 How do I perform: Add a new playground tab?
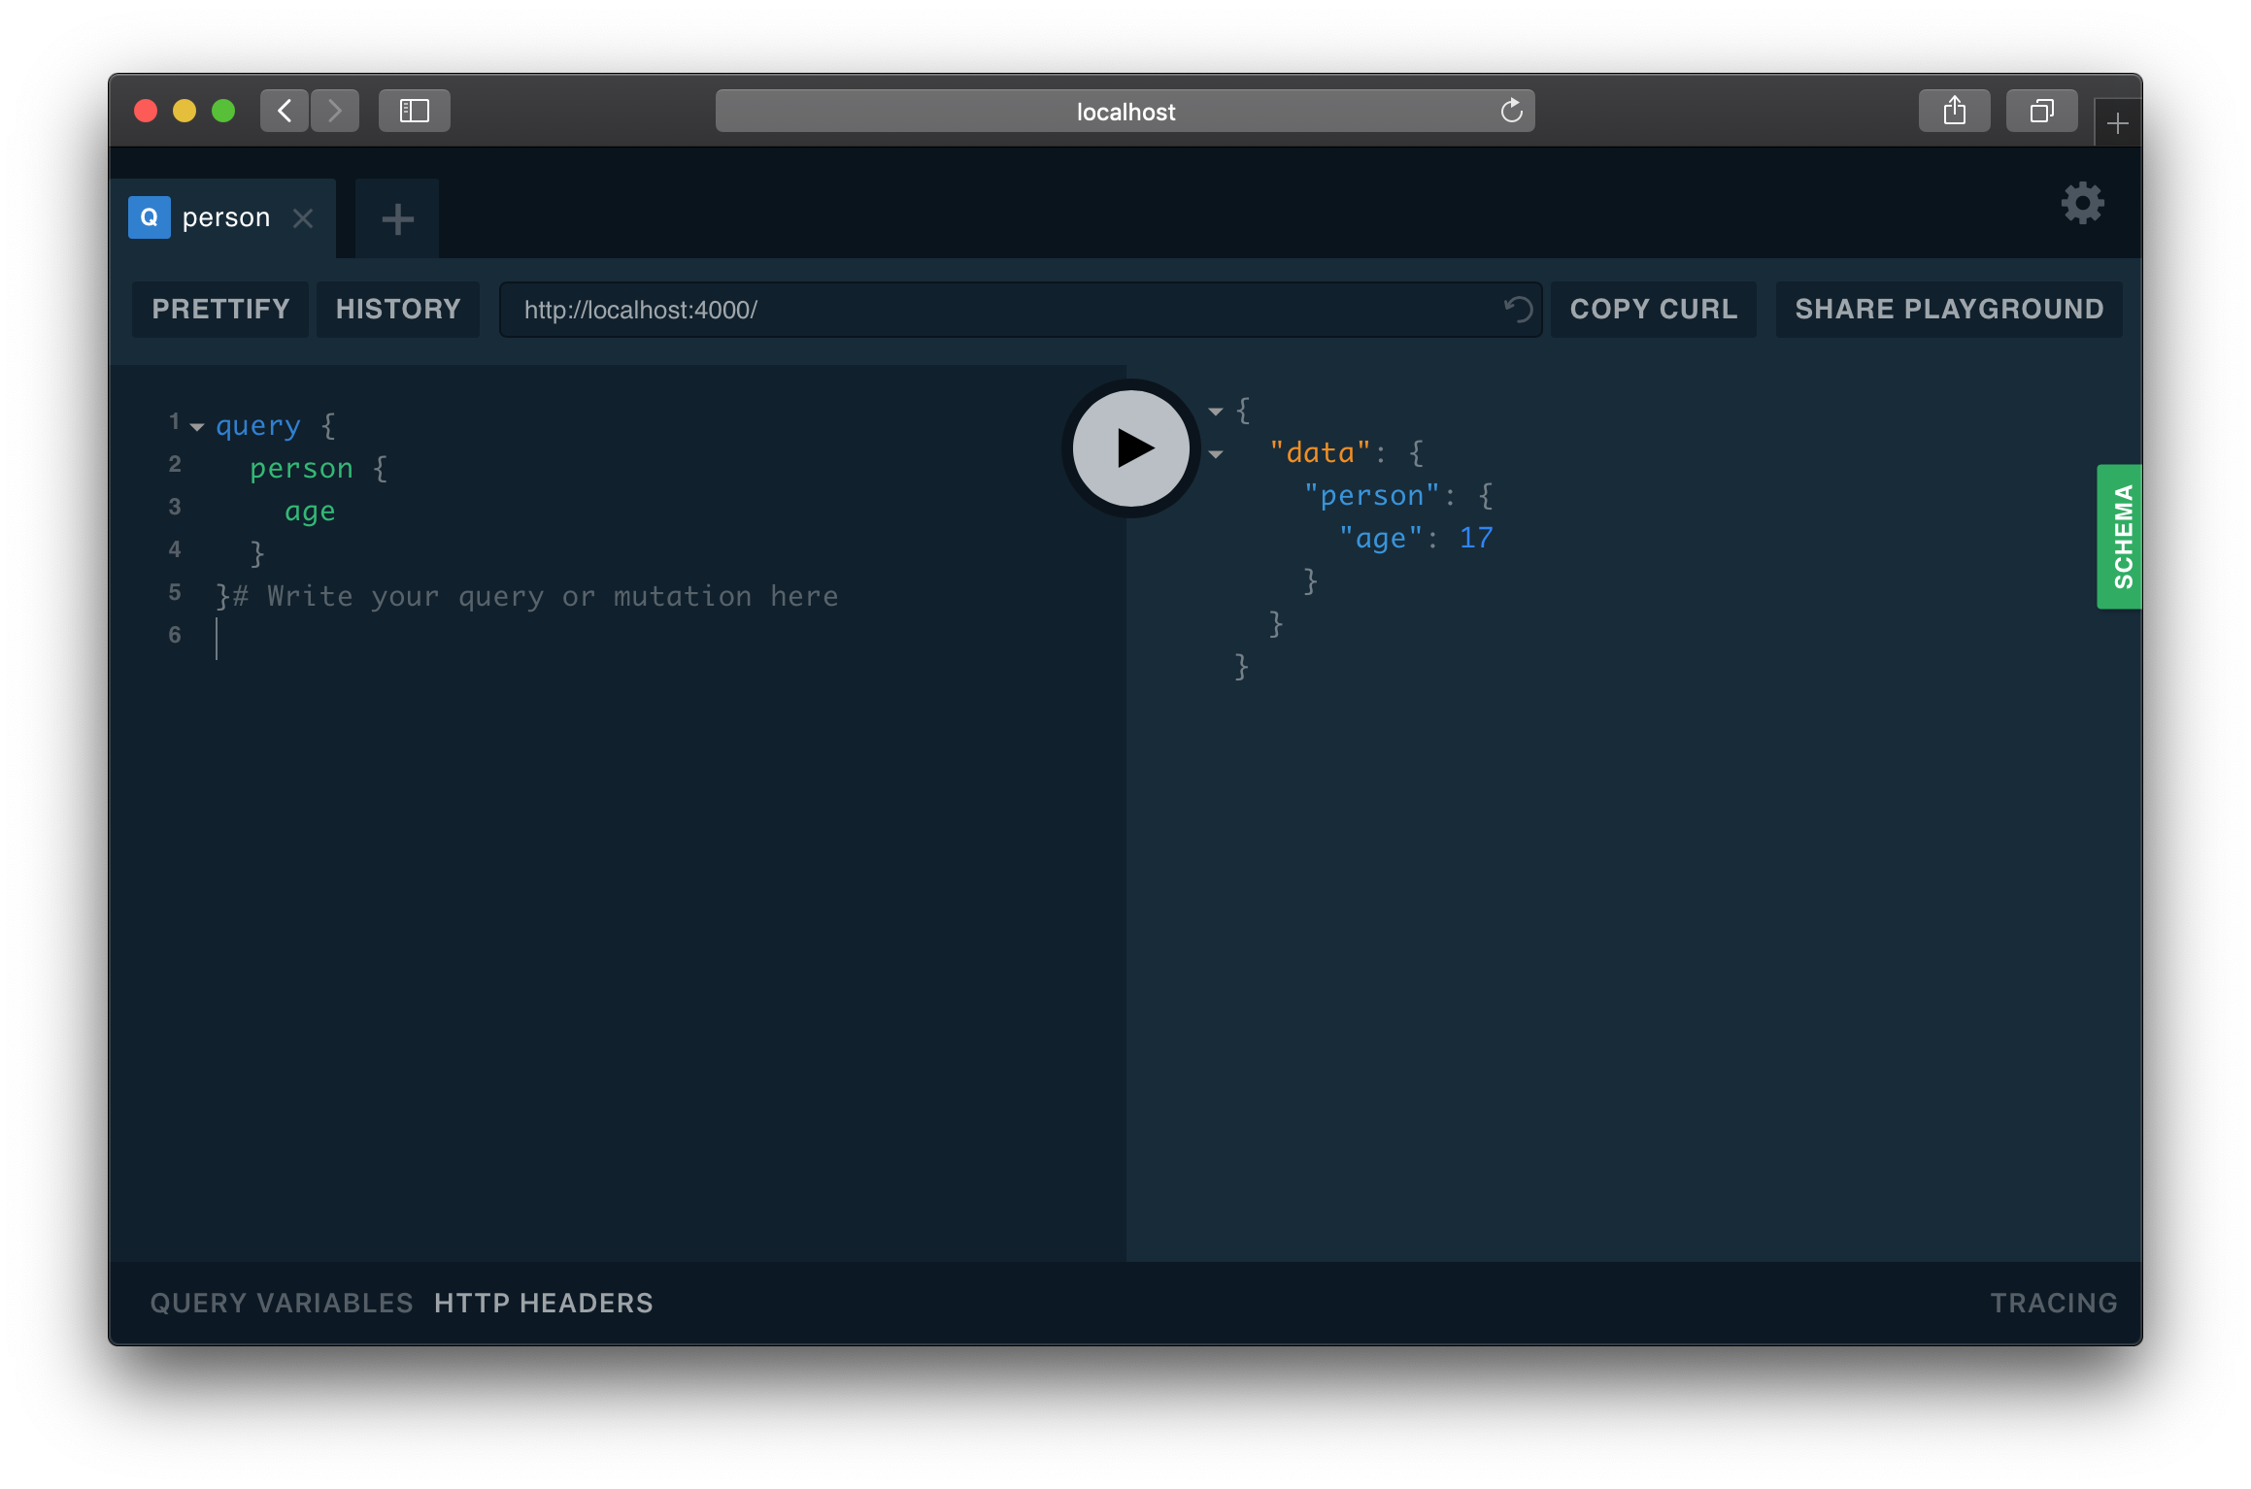click(x=397, y=219)
